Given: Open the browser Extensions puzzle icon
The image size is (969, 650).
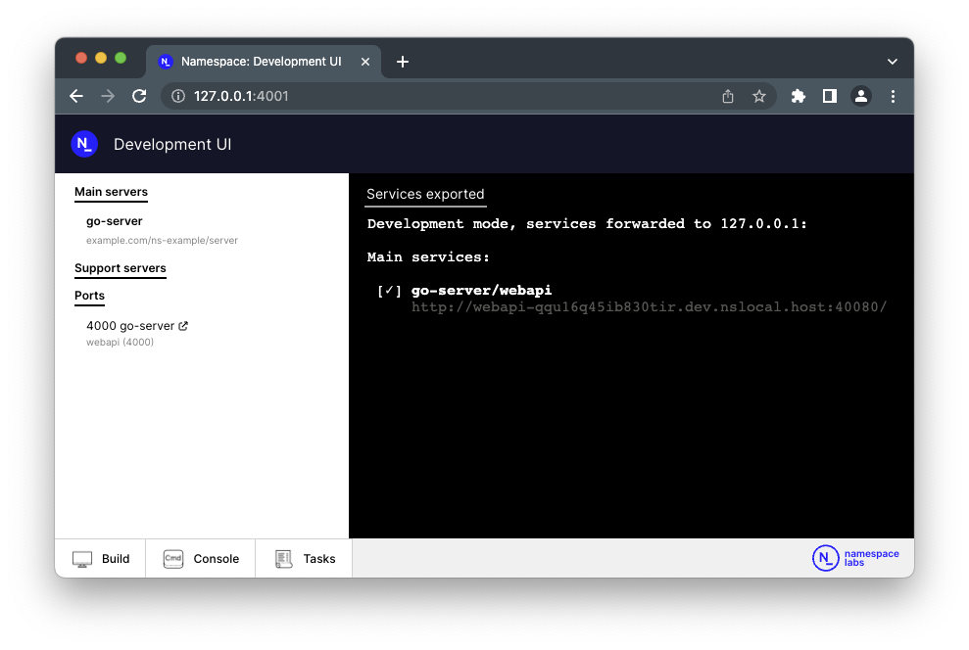Looking at the screenshot, I should 798,96.
